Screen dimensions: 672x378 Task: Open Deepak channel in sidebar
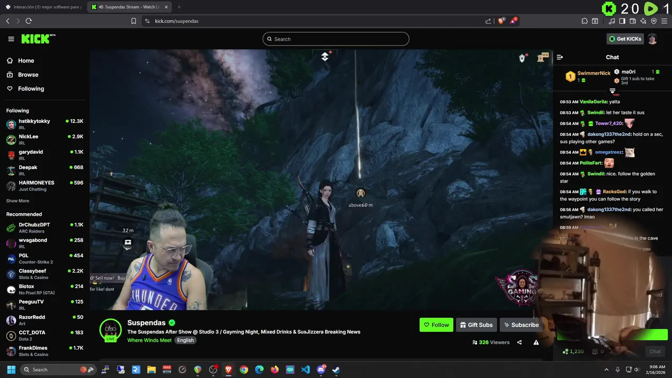(x=45, y=170)
